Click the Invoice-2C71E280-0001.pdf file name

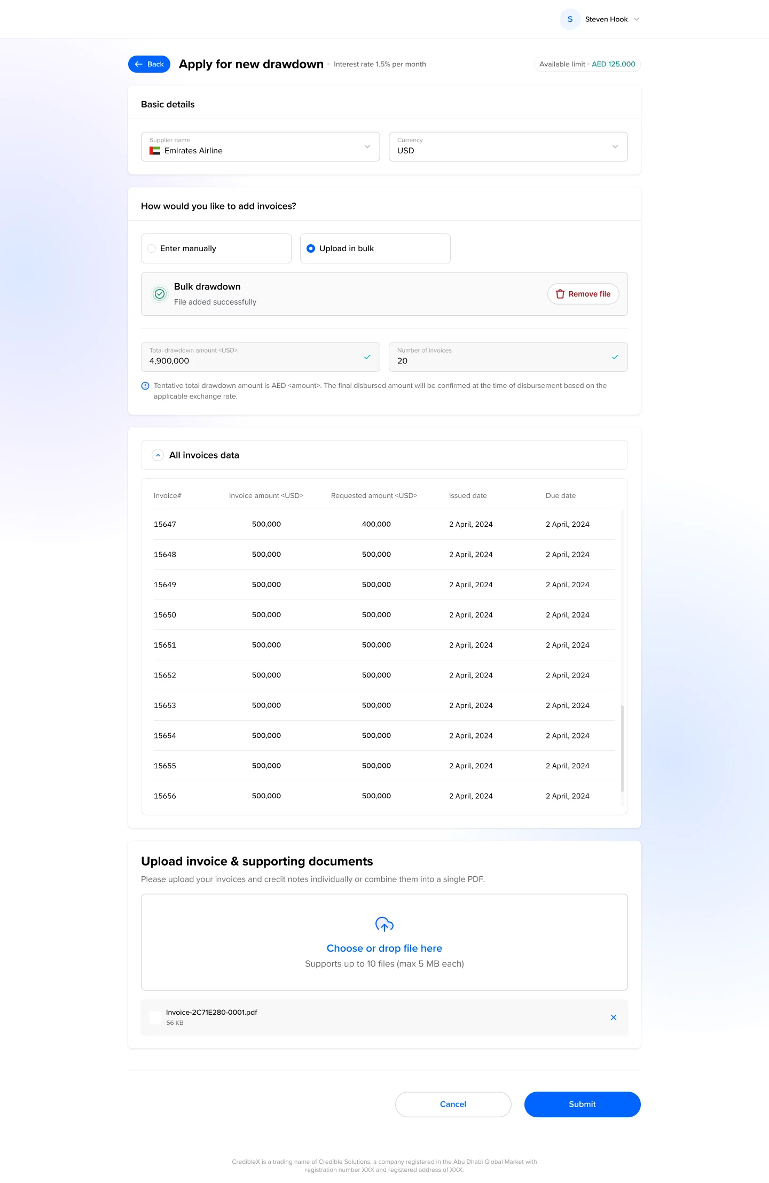click(x=211, y=1013)
